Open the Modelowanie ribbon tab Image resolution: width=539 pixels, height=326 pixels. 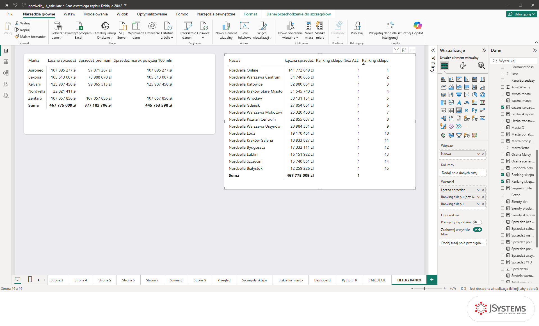(x=96, y=14)
